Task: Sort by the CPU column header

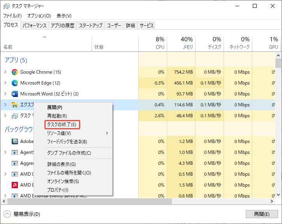Action: [x=153, y=43]
